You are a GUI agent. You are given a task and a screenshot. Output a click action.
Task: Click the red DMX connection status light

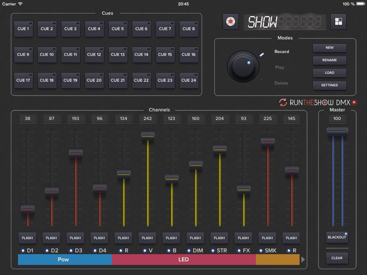(354, 103)
